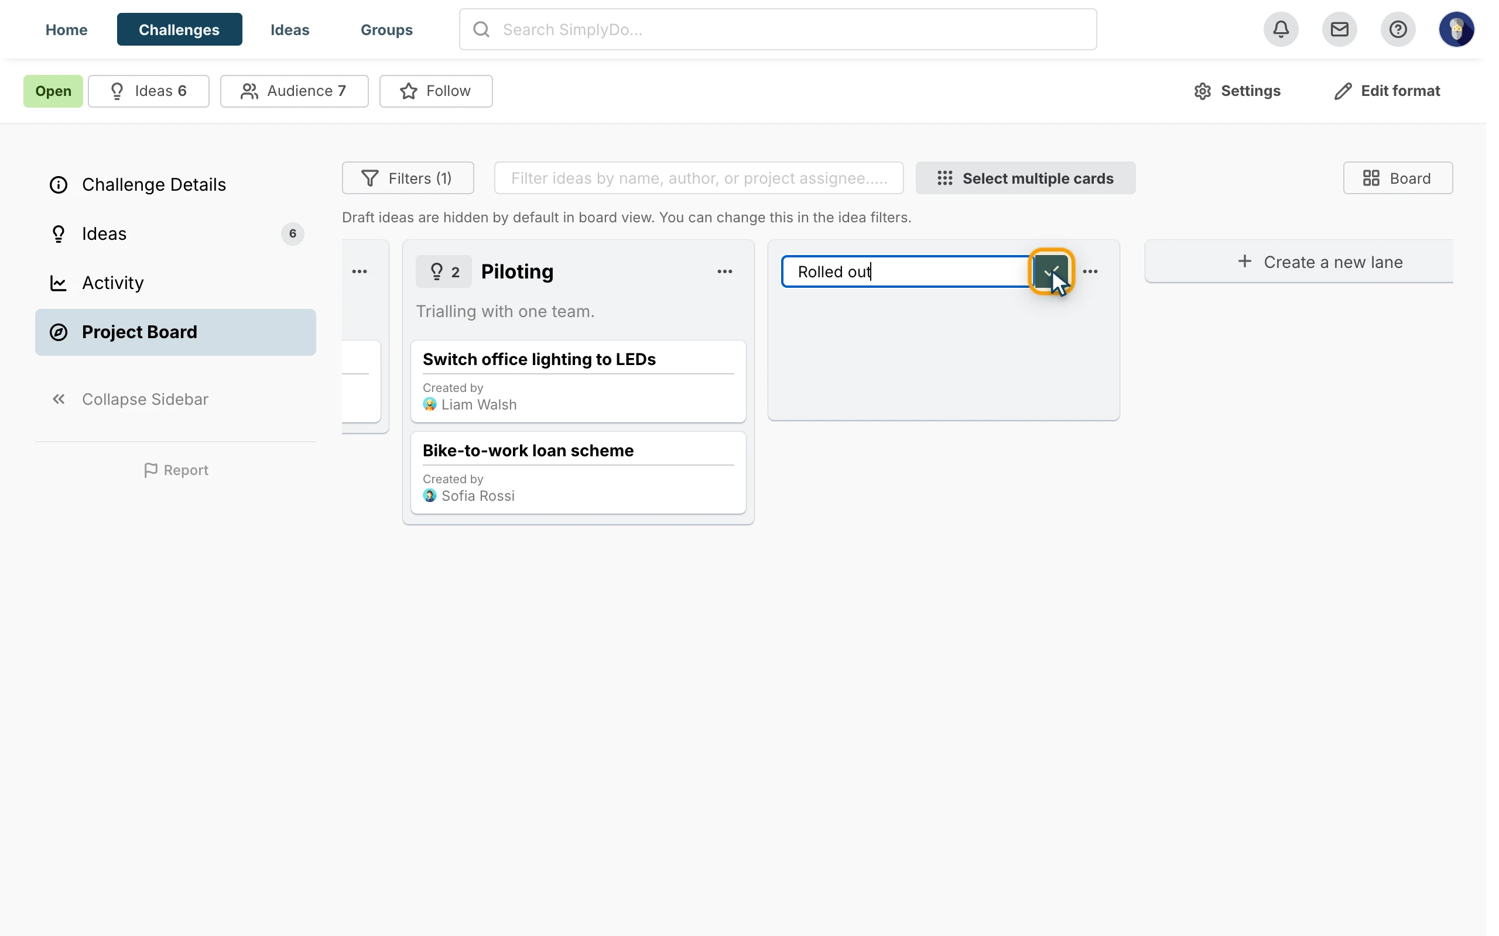Click Liam Walsh author name

[479, 404]
